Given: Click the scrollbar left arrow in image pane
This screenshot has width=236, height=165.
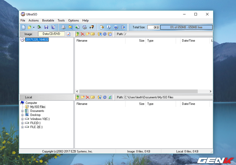Looking at the screenshot, I should point(77,91).
